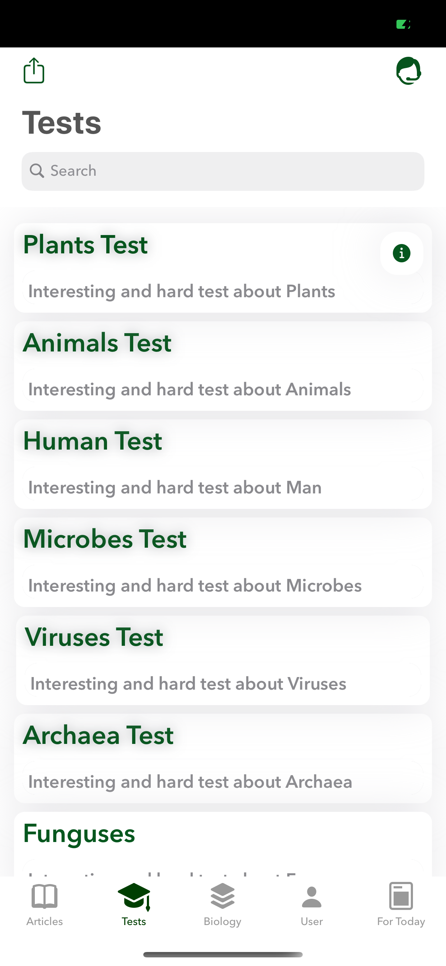Open the support headset icon
The width and height of the screenshot is (446, 966).
[409, 70]
